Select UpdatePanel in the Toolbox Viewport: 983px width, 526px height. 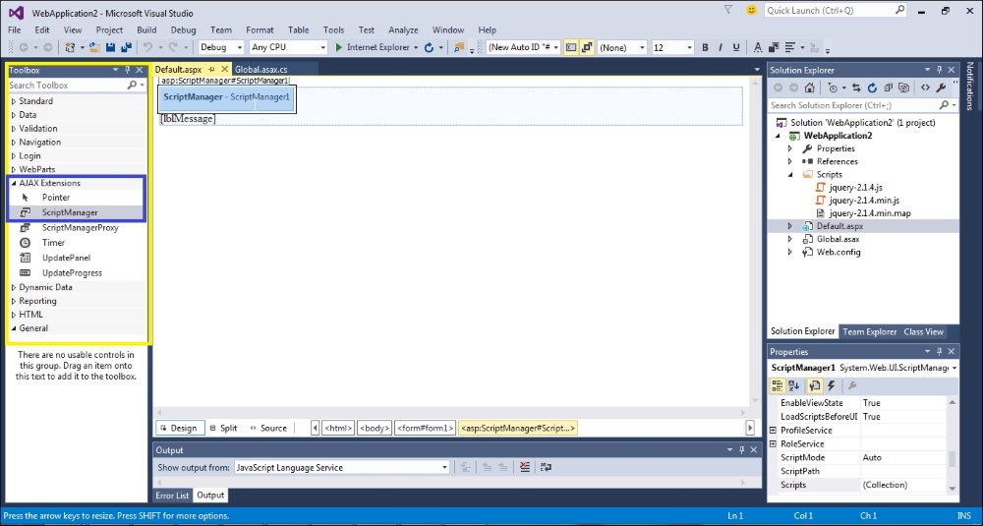pos(67,258)
